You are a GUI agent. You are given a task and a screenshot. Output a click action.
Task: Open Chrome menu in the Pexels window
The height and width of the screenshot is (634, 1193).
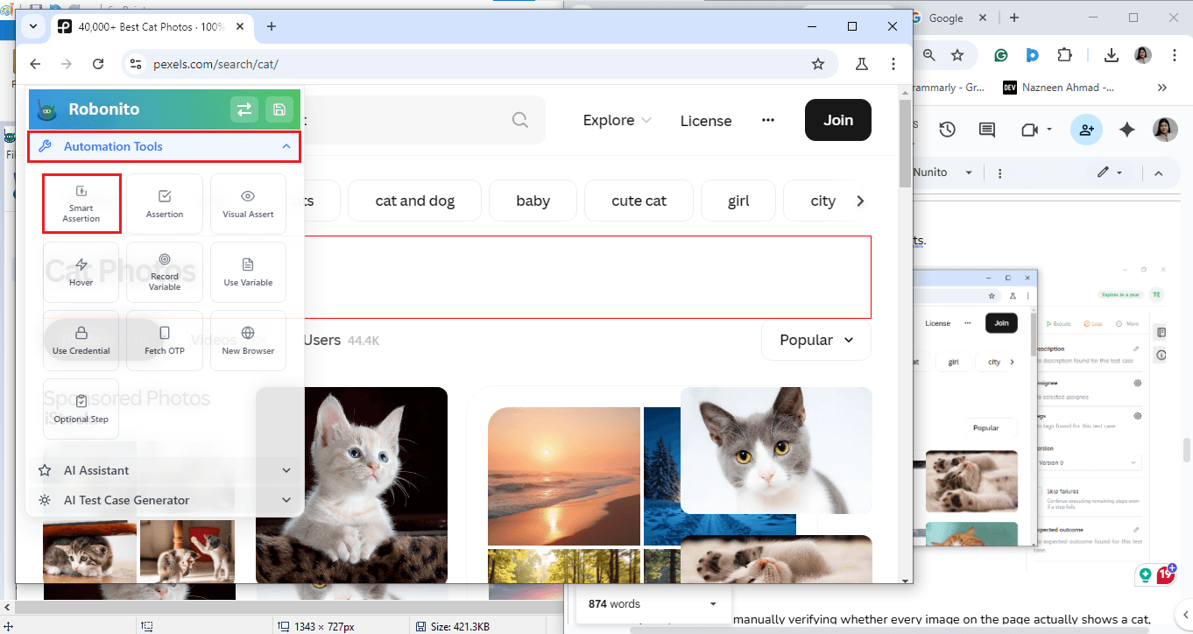pyautogui.click(x=893, y=64)
